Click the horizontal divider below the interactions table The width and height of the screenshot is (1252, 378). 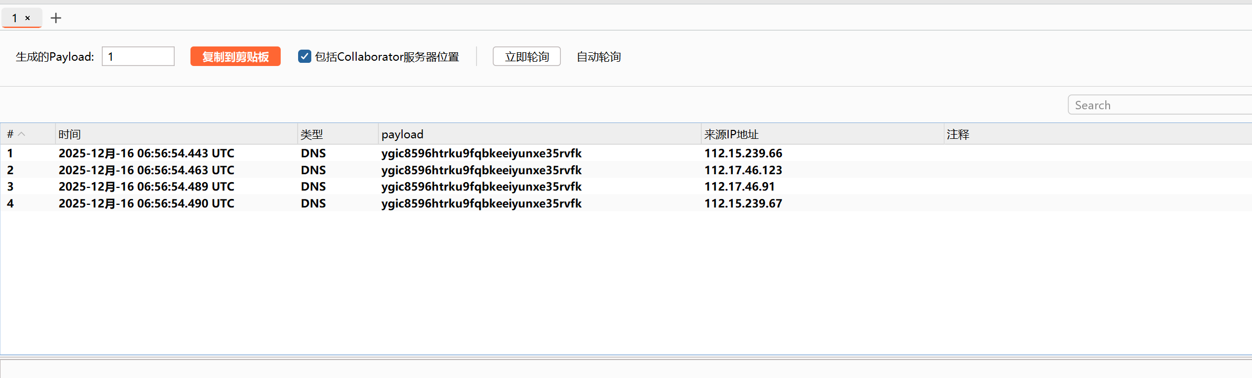coord(626,357)
